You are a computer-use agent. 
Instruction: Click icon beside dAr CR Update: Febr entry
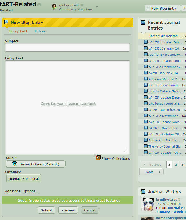(x=146, y=42)
